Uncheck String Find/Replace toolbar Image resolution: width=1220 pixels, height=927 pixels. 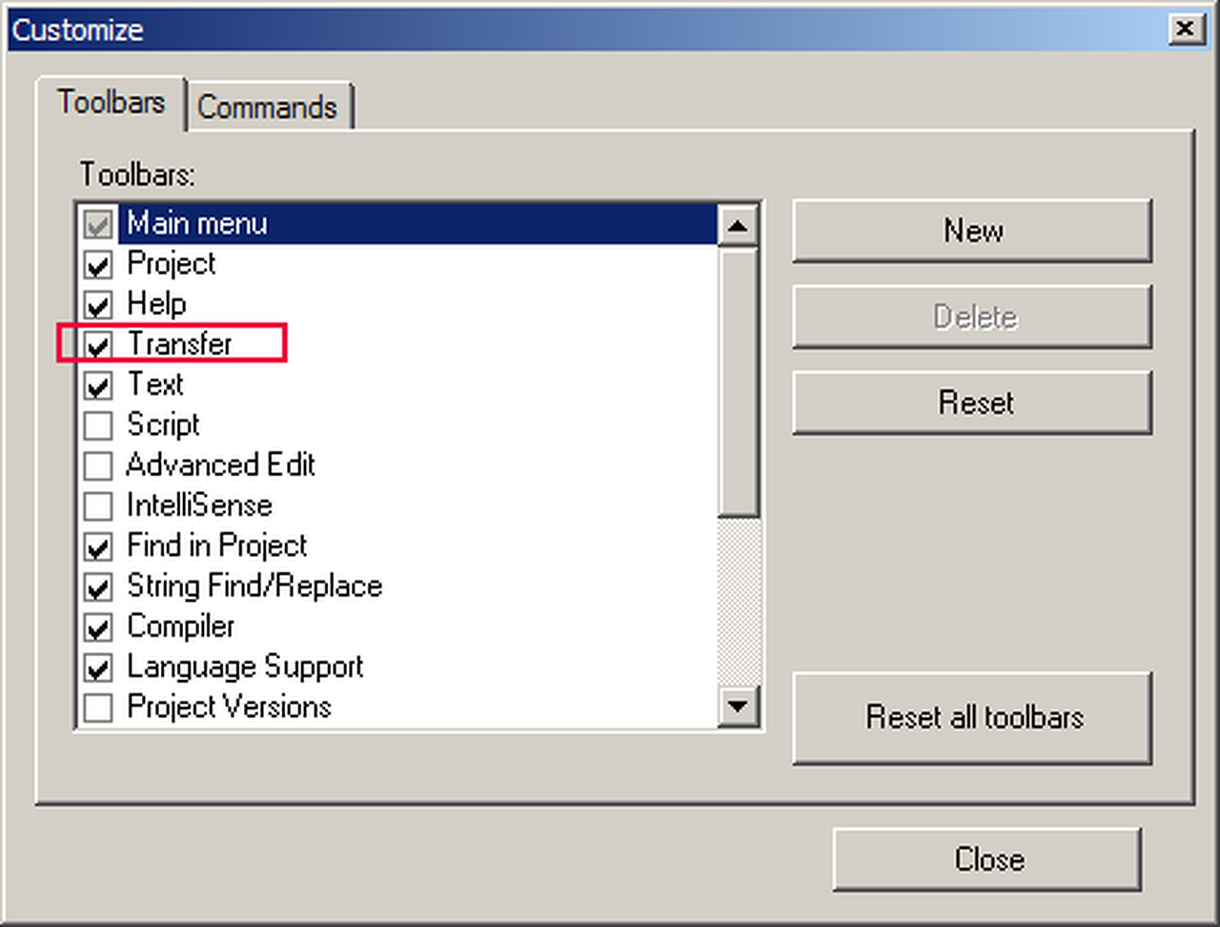pyautogui.click(x=98, y=587)
